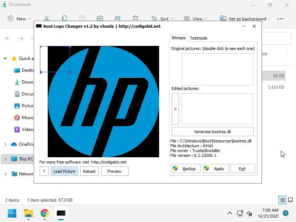The height and width of the screenshot is (222, 296).
Task: Click the Share icon in Explorer toolbar
Action: tap(118, 18)
